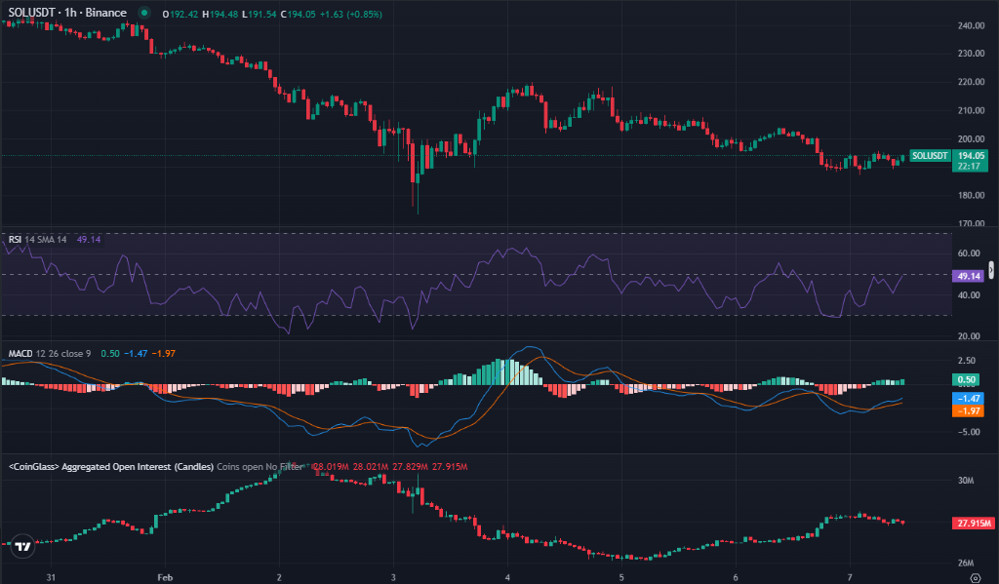Click the RSI 60.00 scale label
999x584 pixels.
(969, 253)
